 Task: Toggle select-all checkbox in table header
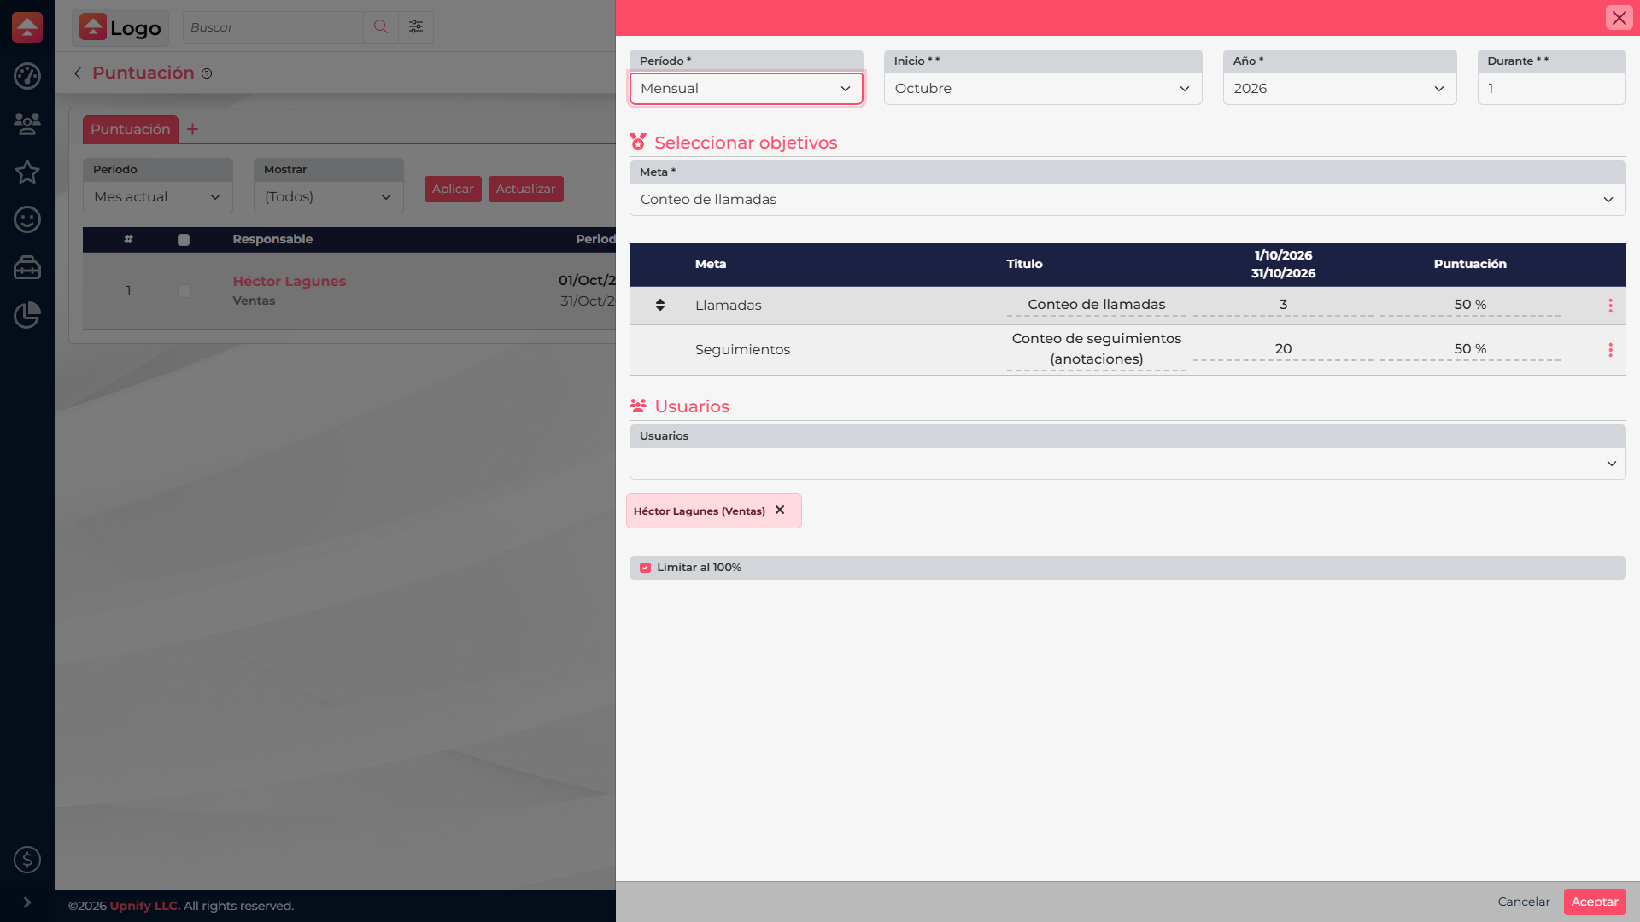(183, 240)
